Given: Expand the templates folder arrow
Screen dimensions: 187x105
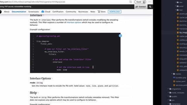Looking at the screenshot, I should [x=168, y=104].
